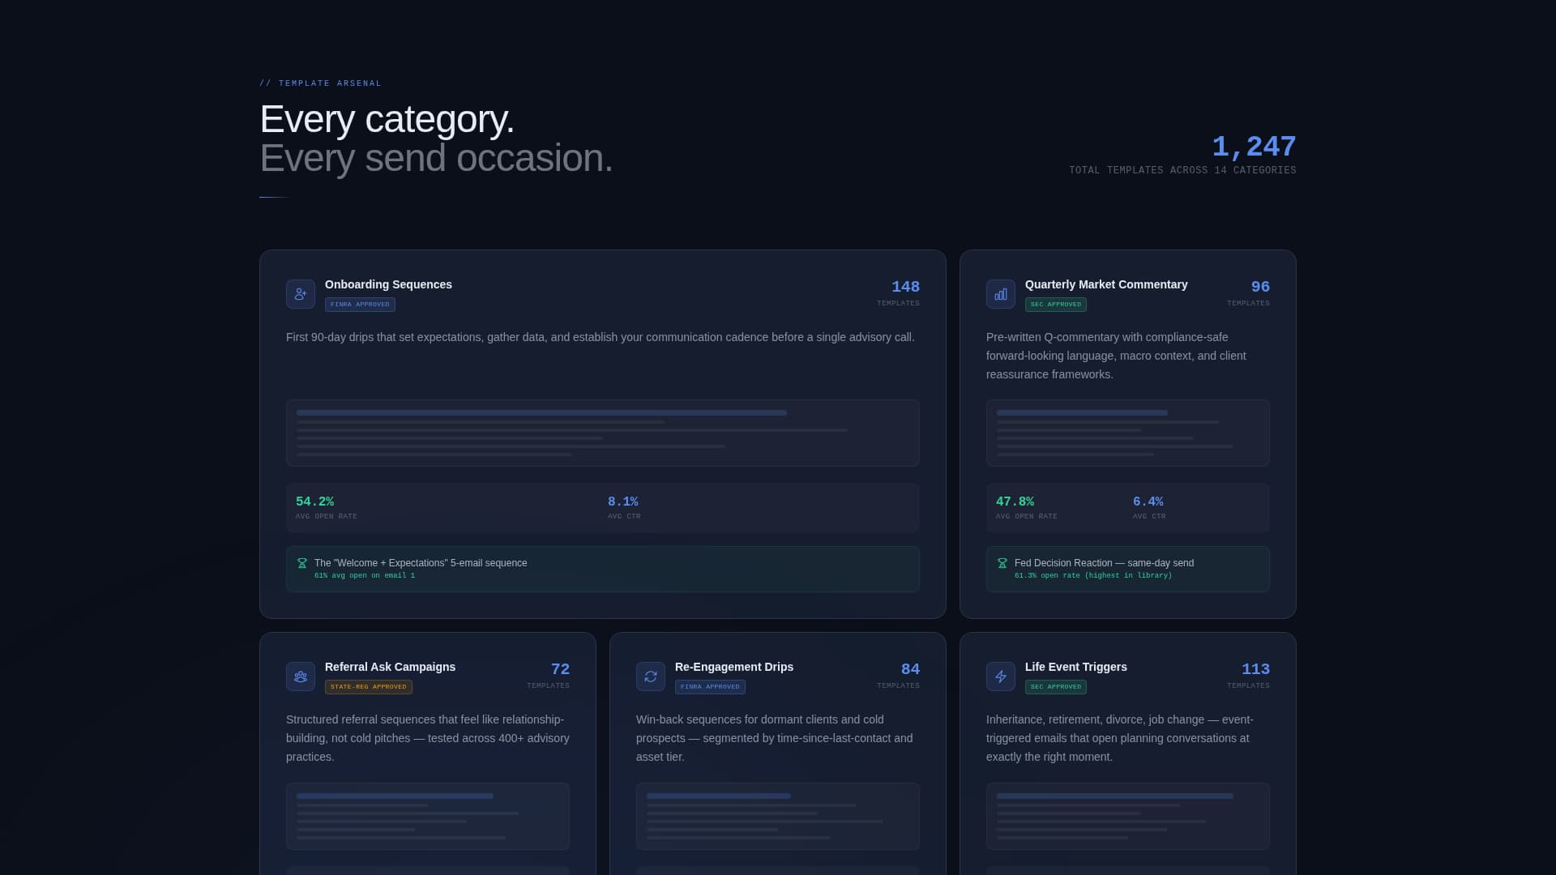Click the 54.2% avg open rate value
This screenshot has height=875, width=1556.
pos(314,502)
